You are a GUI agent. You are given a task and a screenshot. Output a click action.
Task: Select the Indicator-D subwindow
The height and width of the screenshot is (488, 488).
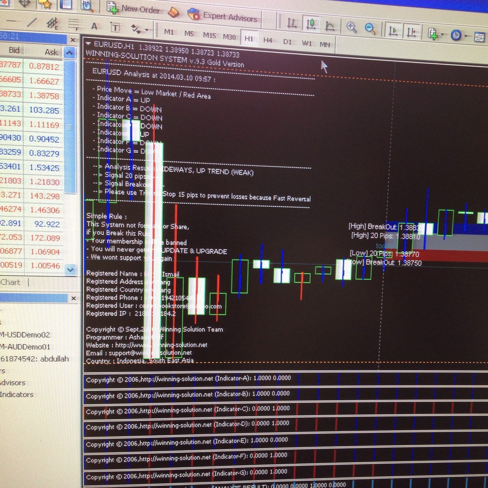click(285, 425)
